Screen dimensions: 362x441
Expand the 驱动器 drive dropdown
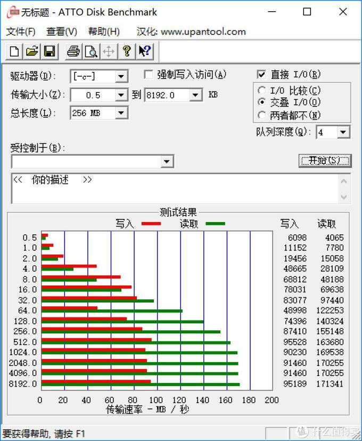pos(121,76)
